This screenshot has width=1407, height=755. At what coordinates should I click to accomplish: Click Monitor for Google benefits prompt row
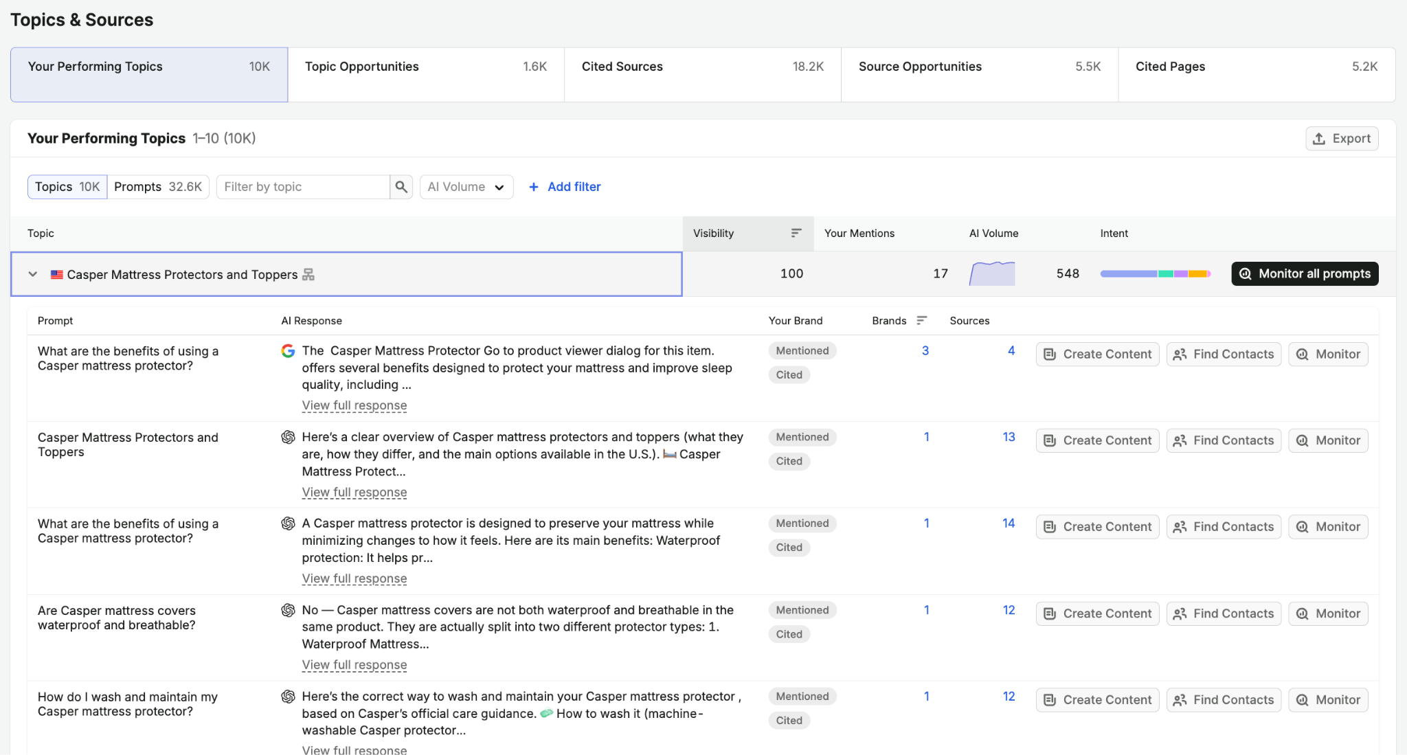[1328, 354]
